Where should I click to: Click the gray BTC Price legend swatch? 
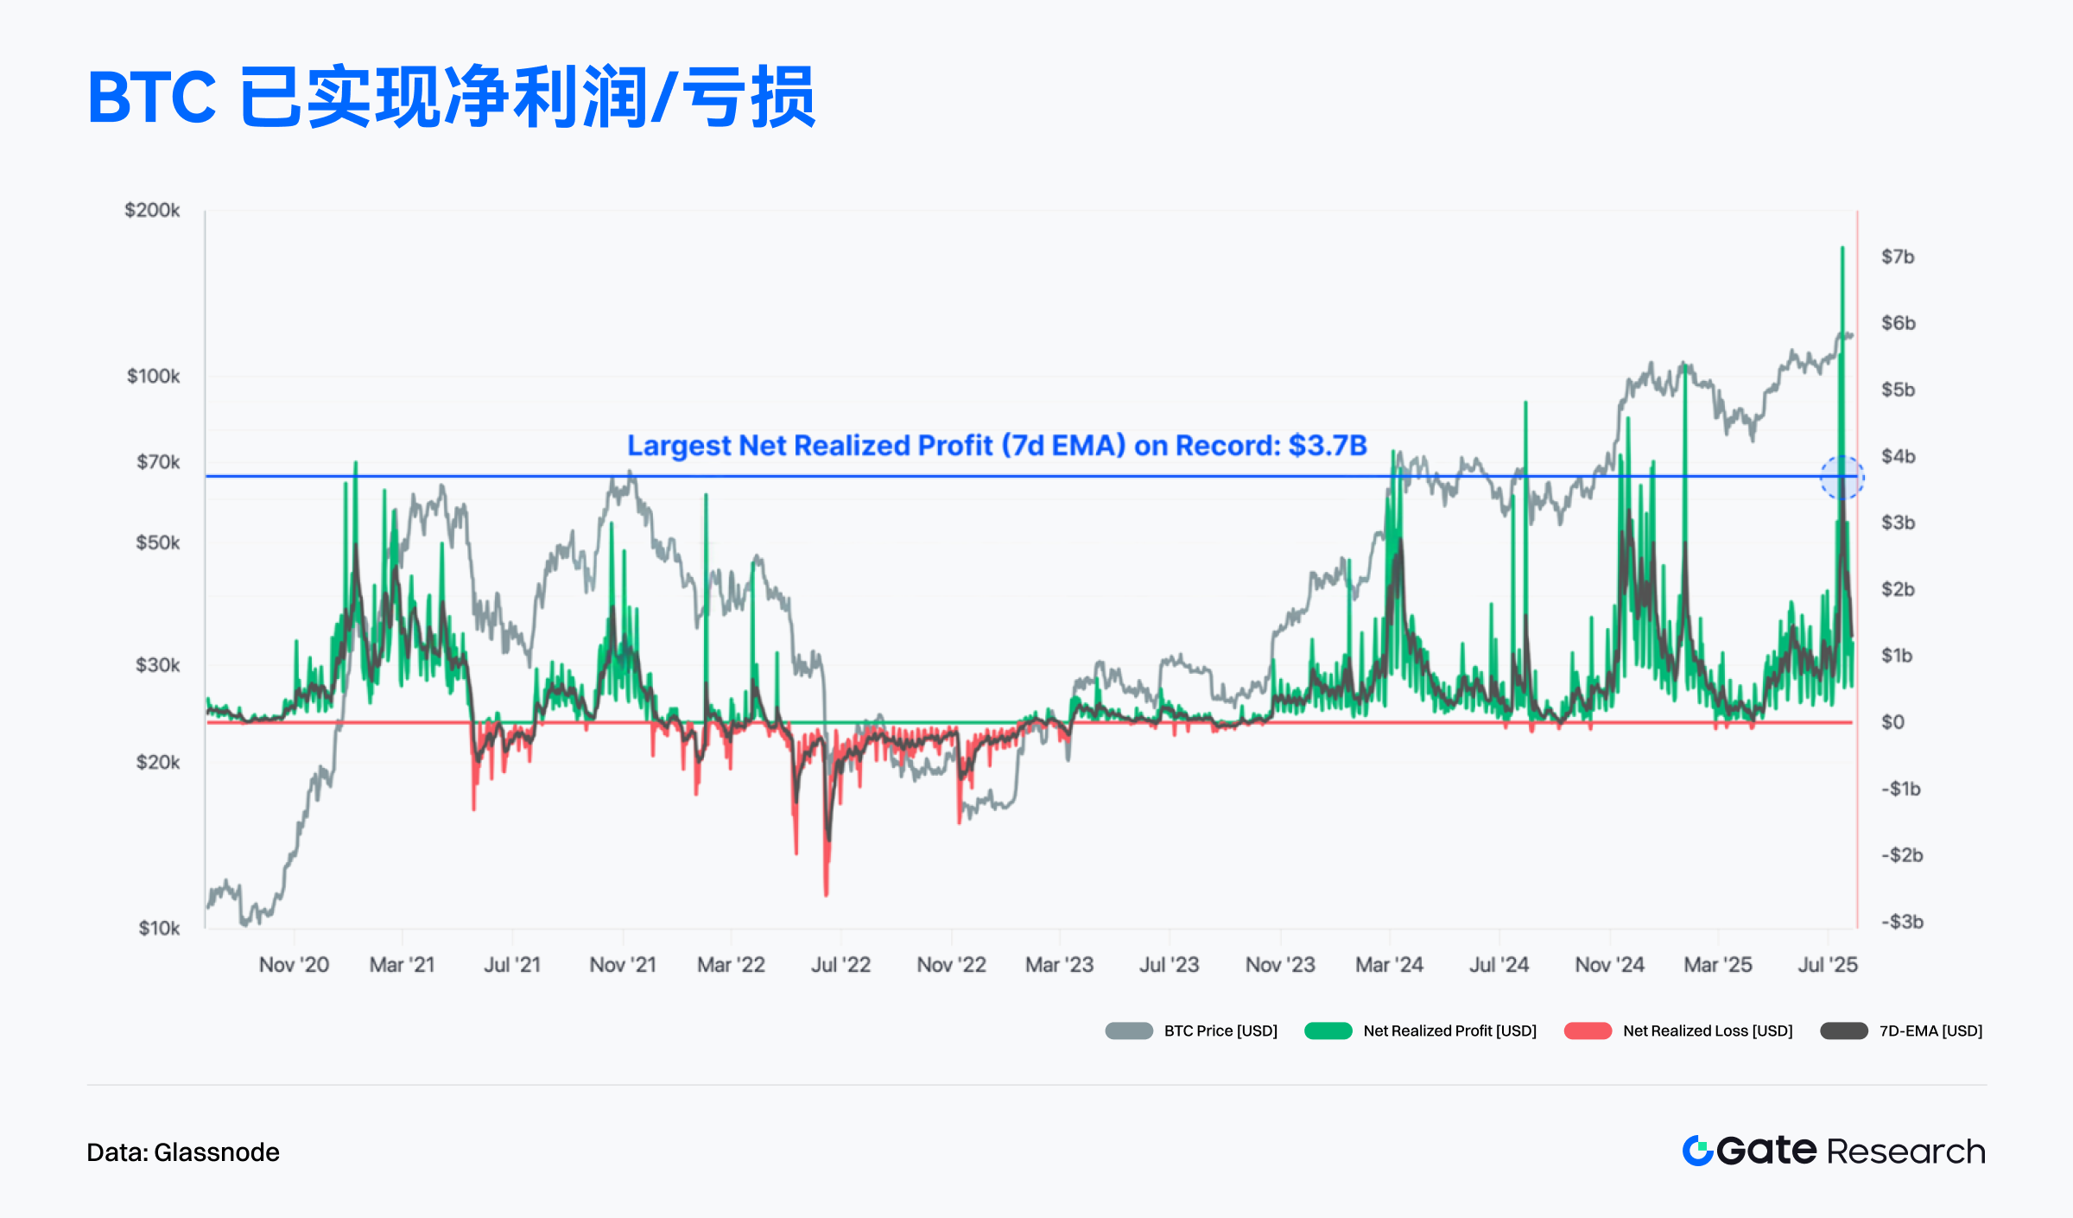click(1129, 1031)
